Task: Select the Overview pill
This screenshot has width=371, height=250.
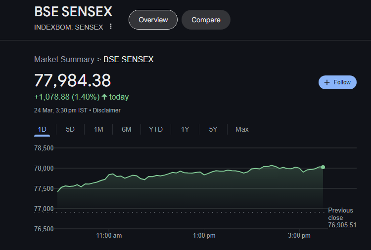Action: click(x=153, y=20)
